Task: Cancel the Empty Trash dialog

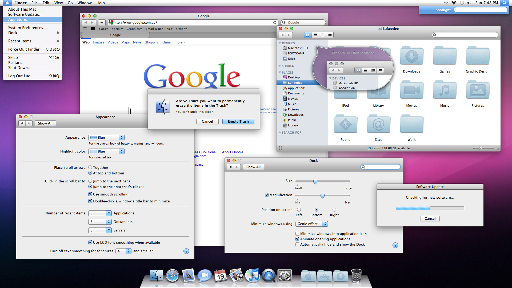Action: (207, 121)
